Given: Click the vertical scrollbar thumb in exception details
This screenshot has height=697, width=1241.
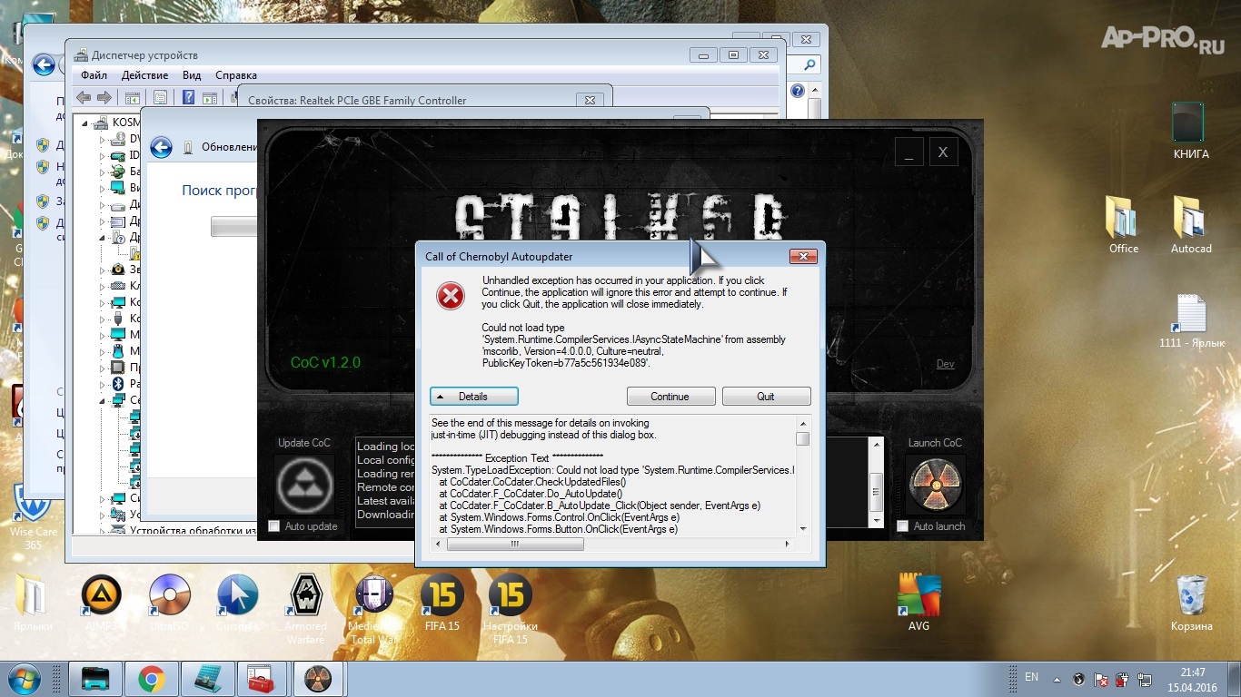Looking at the screenshot, I should pos(803,438).
